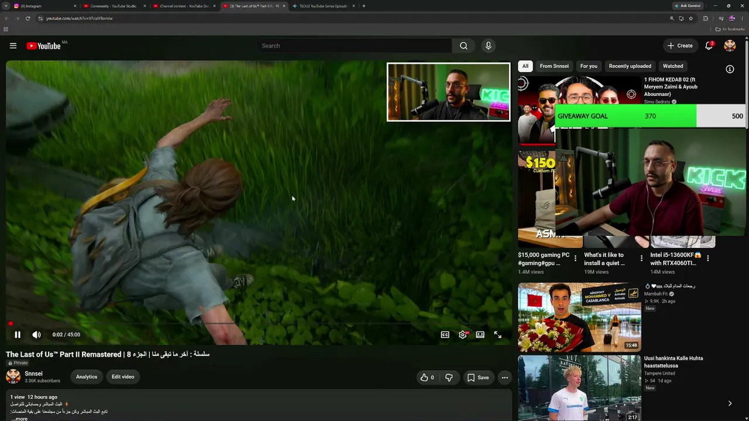
Task: Switch the player to theater mode
Action: coord(480,334)
